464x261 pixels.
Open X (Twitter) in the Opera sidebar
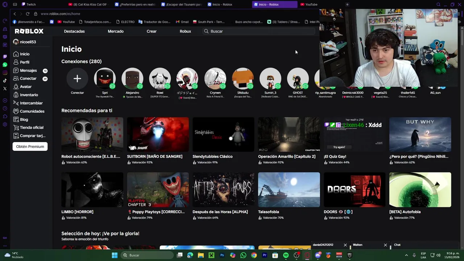[x=5, y=88]
